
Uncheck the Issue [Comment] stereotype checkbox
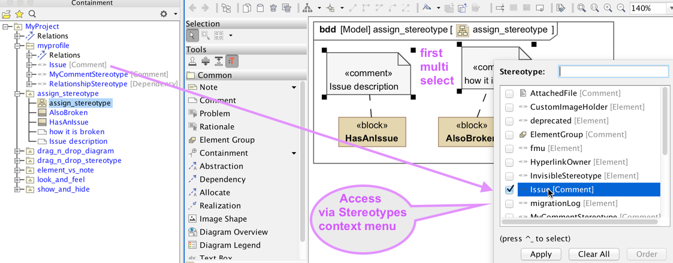[x=509, y=190]
